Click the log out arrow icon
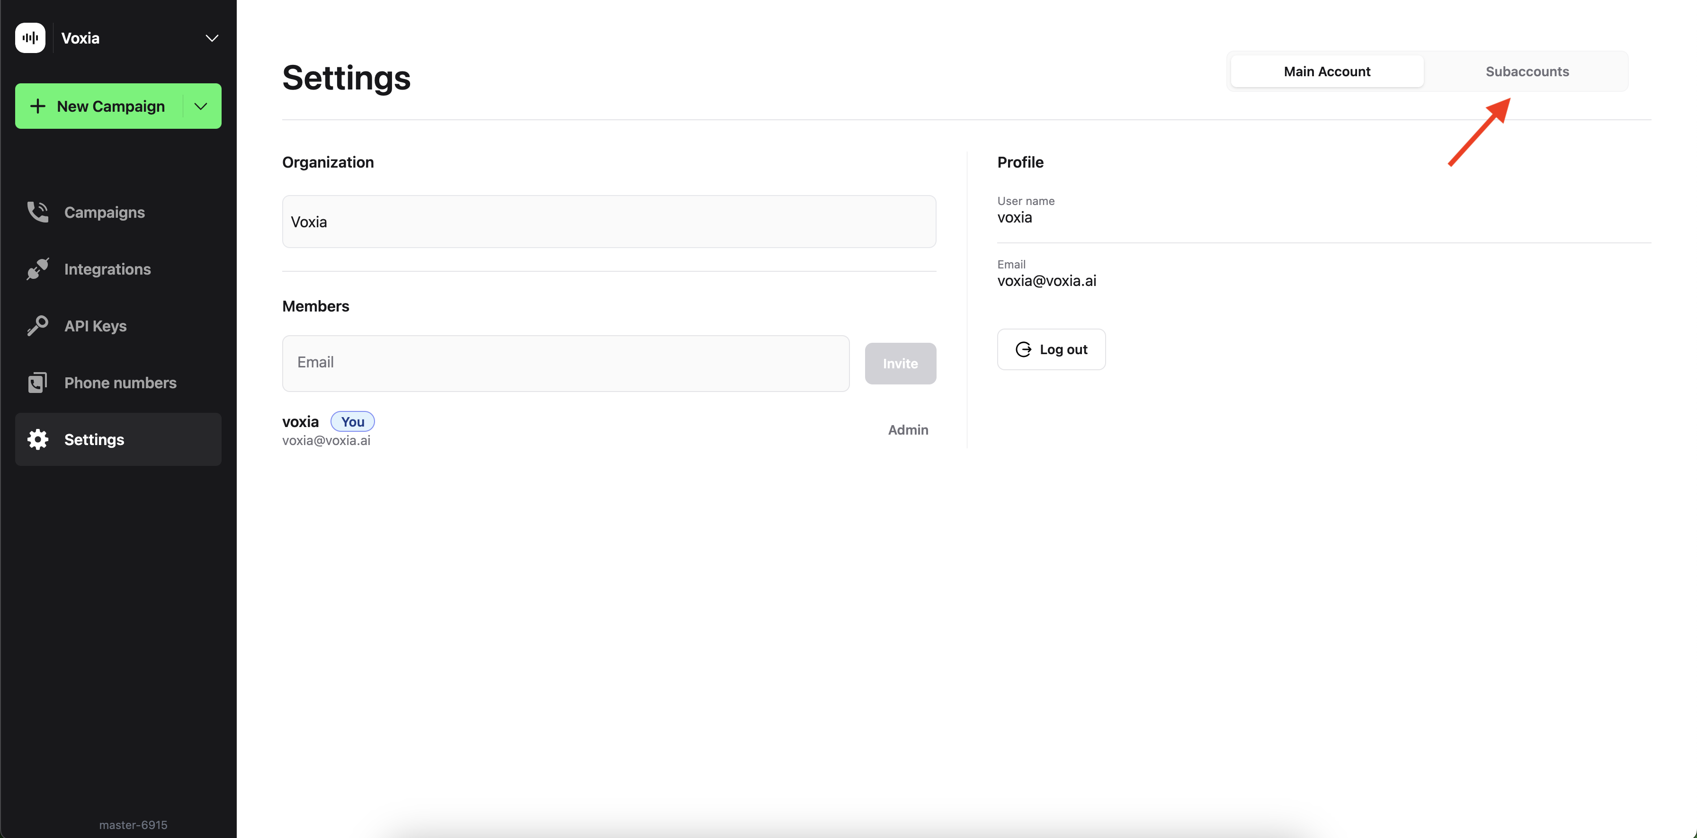The height and width of the screenshot is (838, 1697). click(x=1022, y=349)
